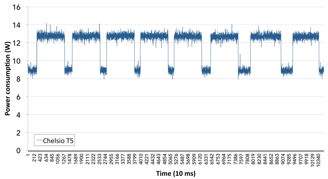Select the blue legend line marker
The height and width of the screenshot is (179, 328).
click(39, 141)
